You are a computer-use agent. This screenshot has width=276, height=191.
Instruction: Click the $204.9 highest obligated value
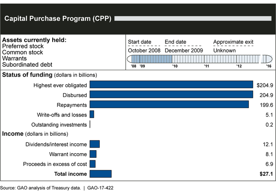click(265, 85)
